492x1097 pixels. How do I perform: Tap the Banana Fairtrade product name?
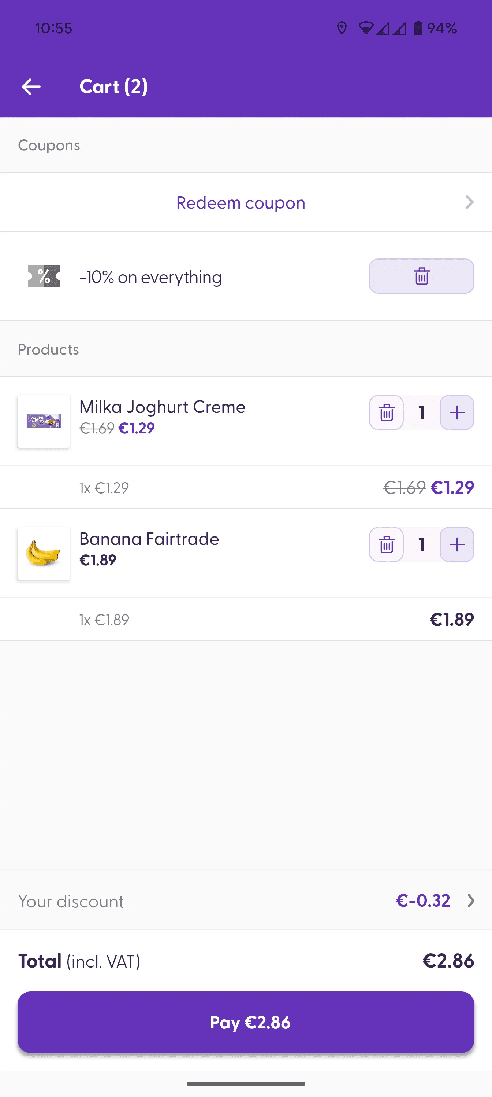(149, 539)
